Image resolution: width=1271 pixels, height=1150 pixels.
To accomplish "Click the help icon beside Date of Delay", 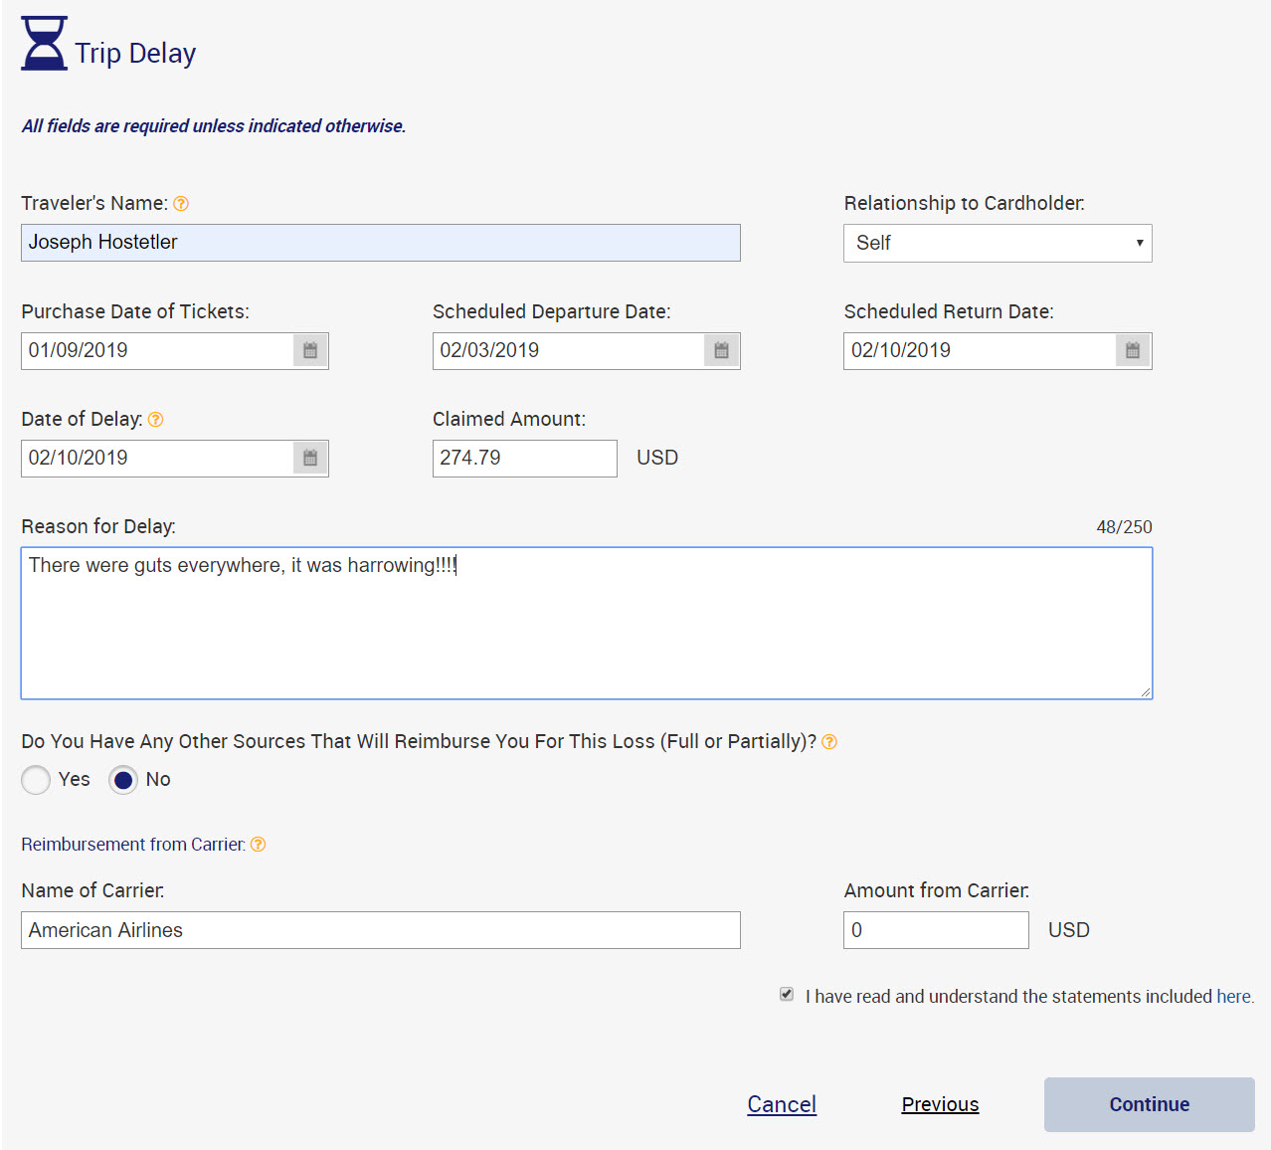I will 156,419.
